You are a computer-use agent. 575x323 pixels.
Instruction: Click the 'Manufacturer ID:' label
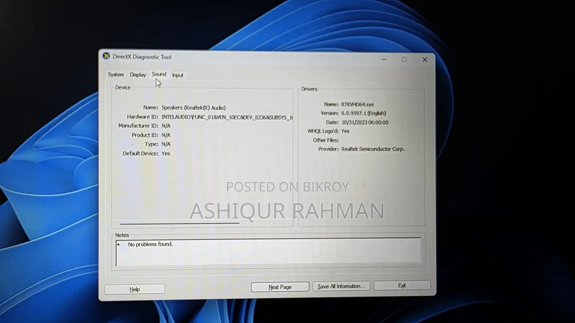tap(138, 126)
